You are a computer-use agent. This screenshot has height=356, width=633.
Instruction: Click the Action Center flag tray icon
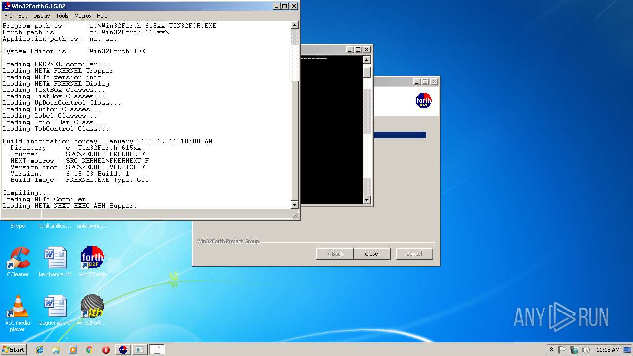coord(563,350)
